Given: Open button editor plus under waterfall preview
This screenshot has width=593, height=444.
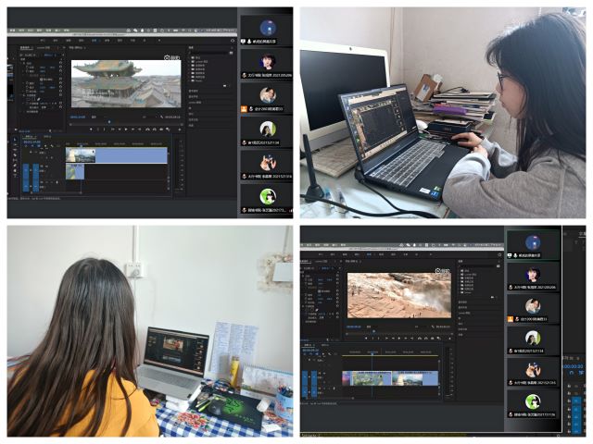Looking at the screenshot, I should tap(449, 339).
